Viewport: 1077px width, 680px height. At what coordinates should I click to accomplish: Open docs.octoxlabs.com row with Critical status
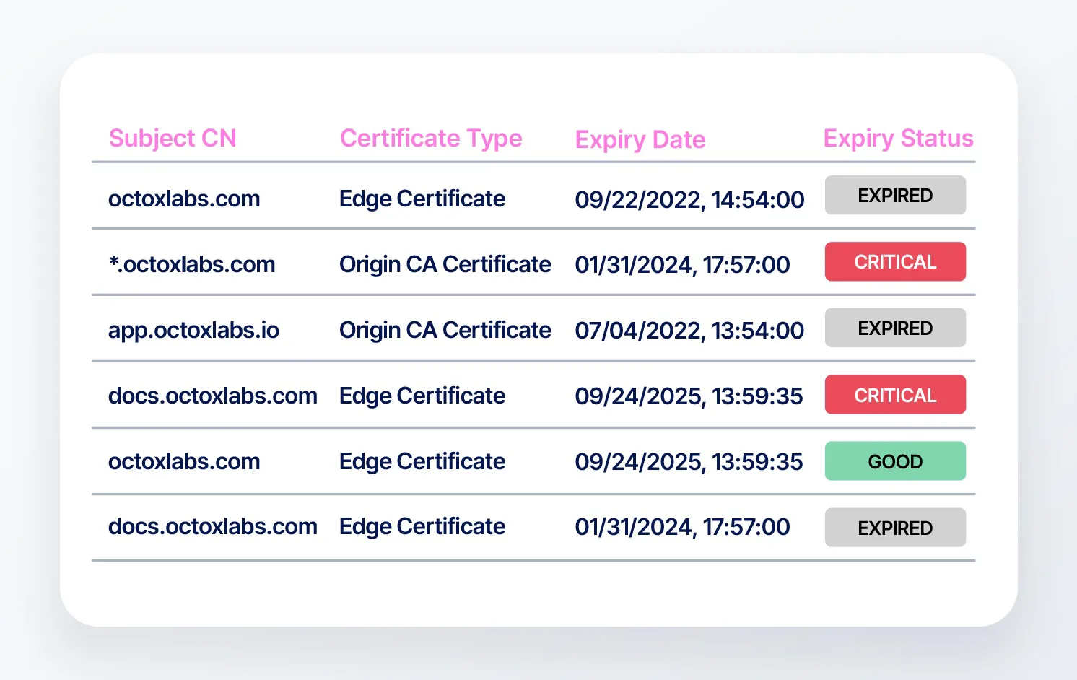[533, 395]
